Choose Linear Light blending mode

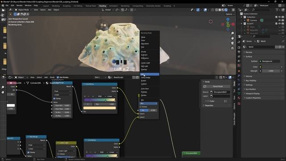pos(145,63)
